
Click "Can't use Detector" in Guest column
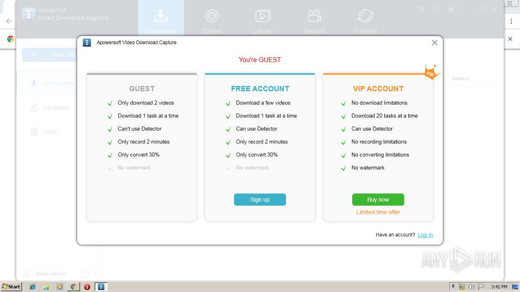click(140, 129)
